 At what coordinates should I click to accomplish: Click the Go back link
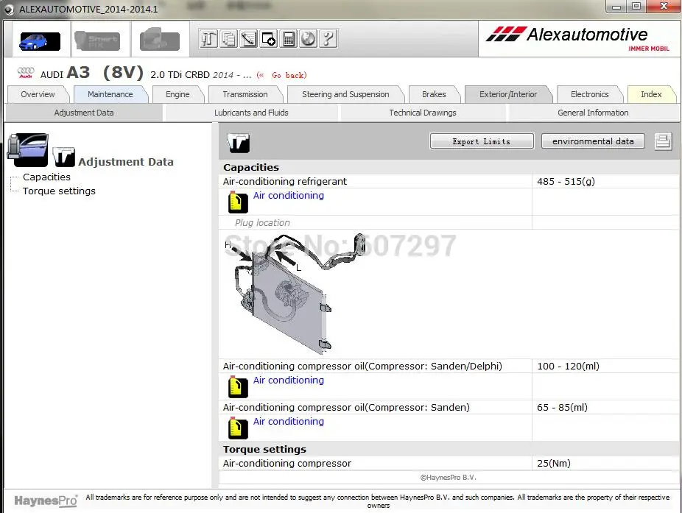point(282,75)
